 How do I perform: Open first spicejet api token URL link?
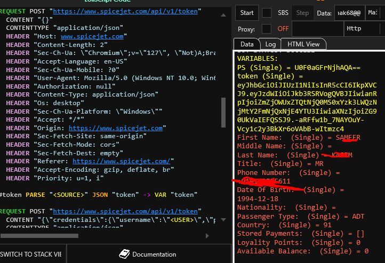[125, 11]
